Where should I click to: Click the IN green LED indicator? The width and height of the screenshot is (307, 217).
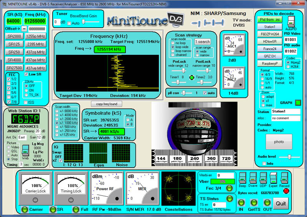point(241,202)
